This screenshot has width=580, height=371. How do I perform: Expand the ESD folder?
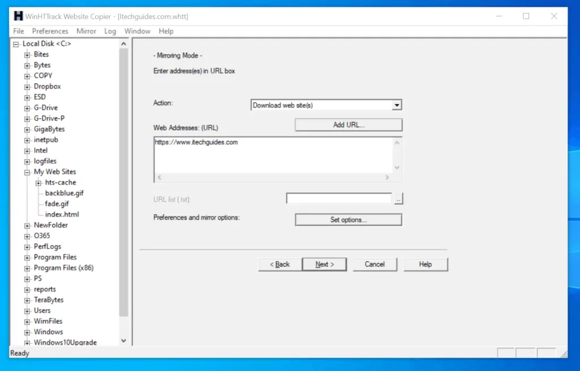[x=27, y=98]
